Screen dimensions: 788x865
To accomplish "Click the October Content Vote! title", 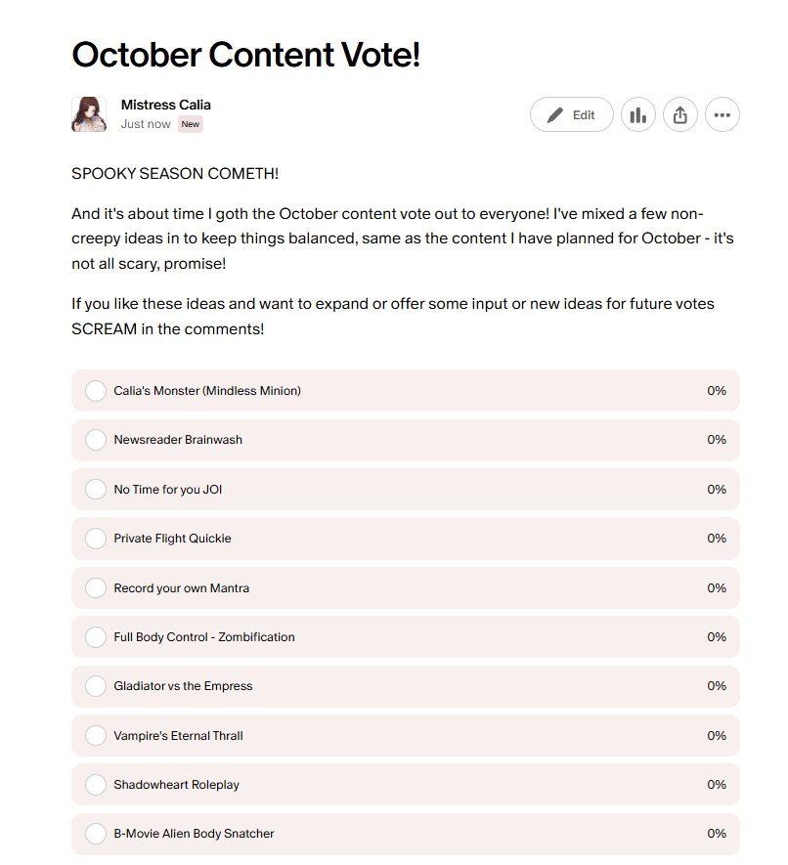I will click(x=245, y=55).
